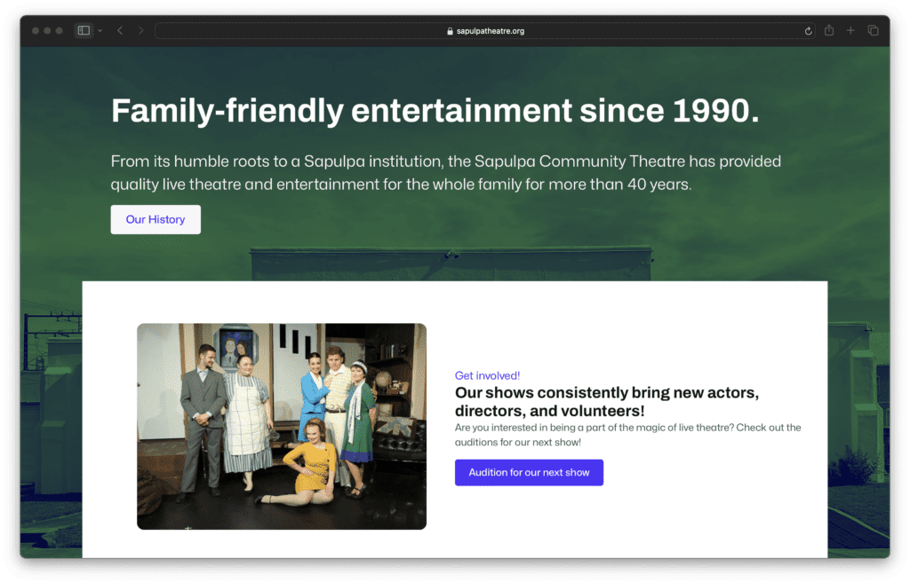Click the padlock icon in address bar
The width and height of the screenshot is (910, 583).
[x=451, y=31]
